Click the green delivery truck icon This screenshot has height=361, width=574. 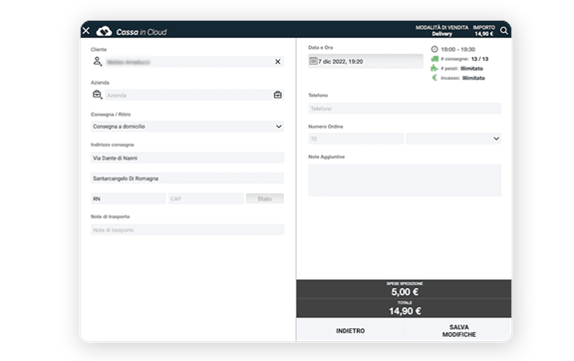pyautogui.click(x=434, y=59)
